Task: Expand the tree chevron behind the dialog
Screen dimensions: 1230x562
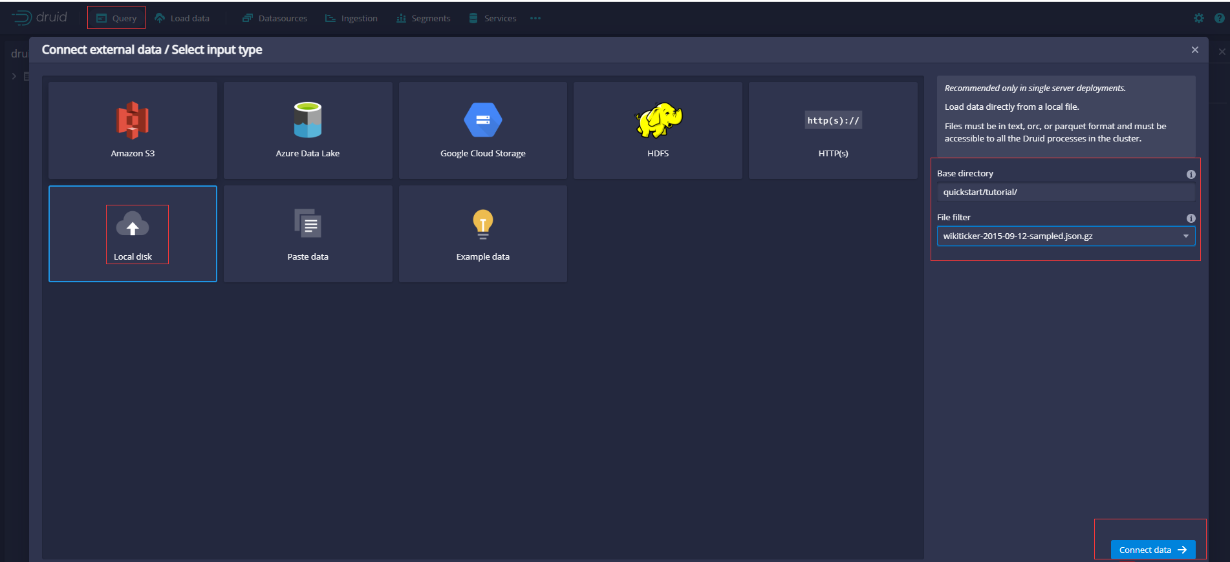Action: [x=14, y=76]
